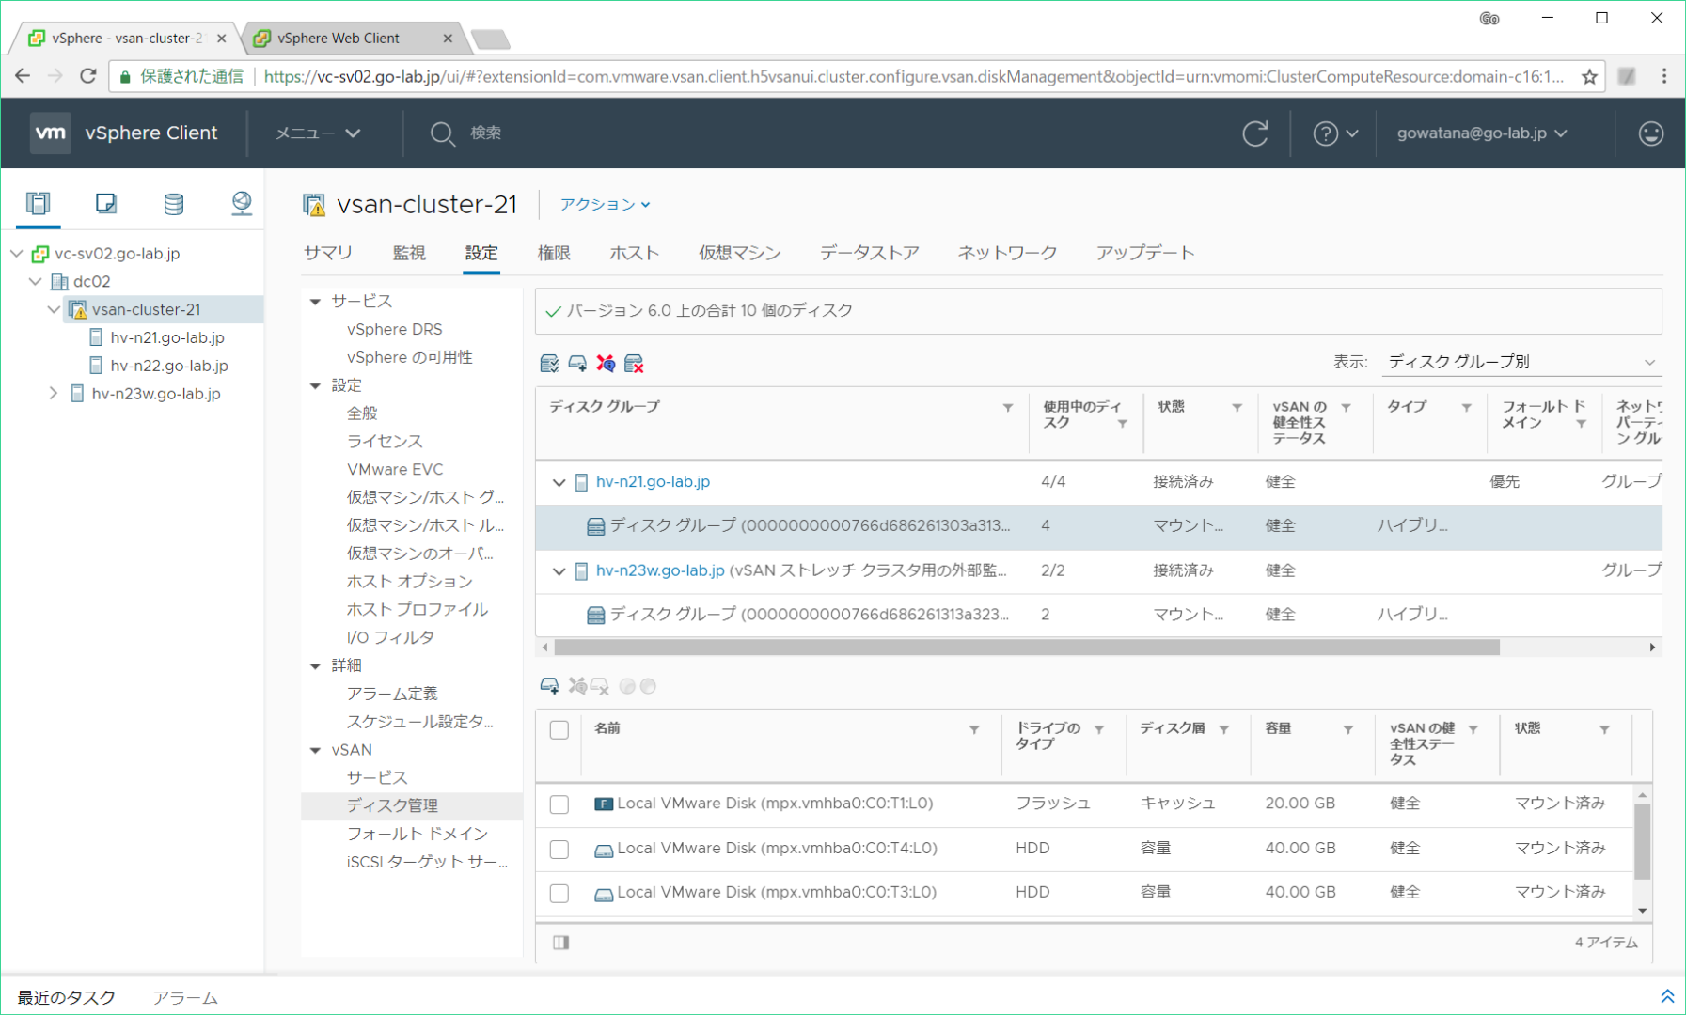1686x1015 pixels.
Task: Open the VMs and Templates navigator view
Action: coord(105,203)
